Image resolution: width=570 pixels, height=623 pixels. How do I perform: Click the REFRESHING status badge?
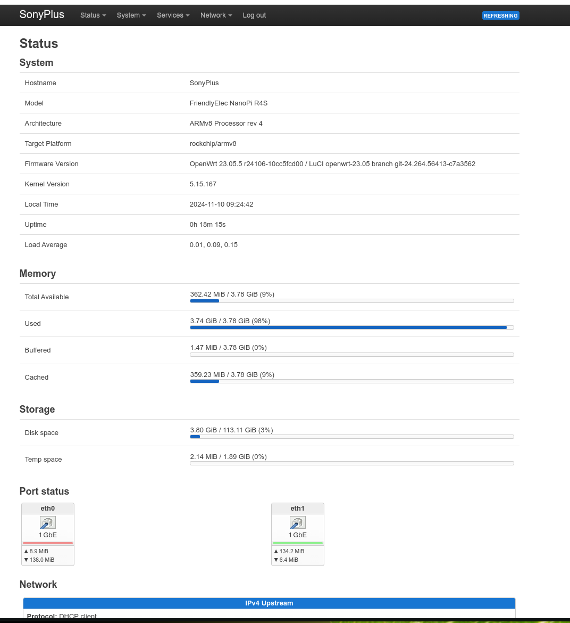(500, 15)
